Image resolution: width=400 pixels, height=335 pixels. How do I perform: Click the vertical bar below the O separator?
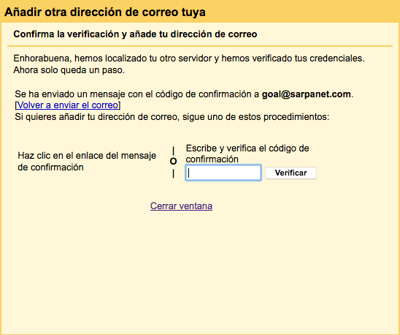pyautogui.click(x=173, y=174)
